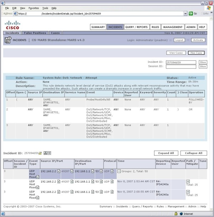
Task: Click the green Go arrow icon in address bar
Action: (x=191, y=13)
